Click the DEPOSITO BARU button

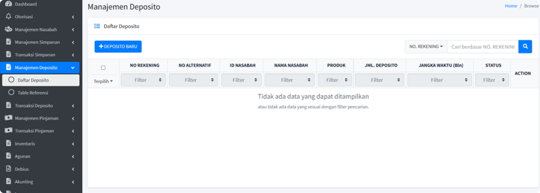(x=118, y=46)
